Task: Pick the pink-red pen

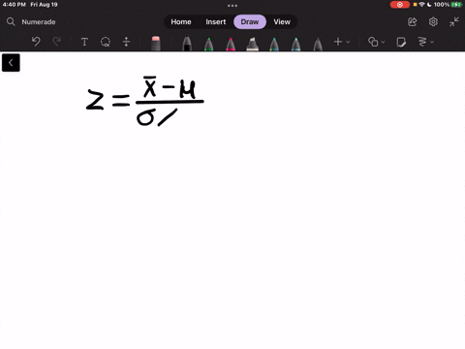Action: pos(231,44)
